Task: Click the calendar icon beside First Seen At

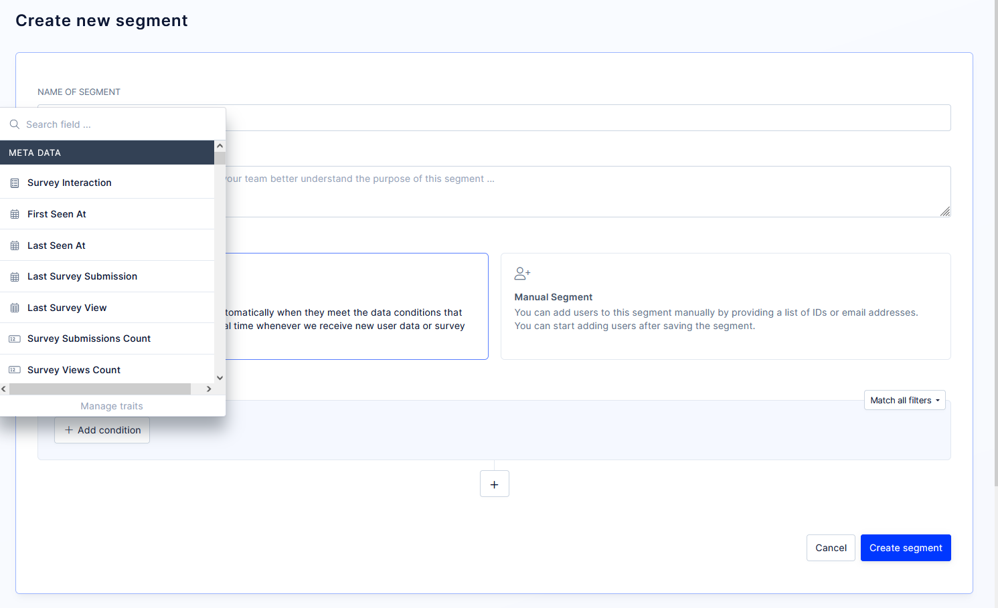Action: click(x=14, y=213)
